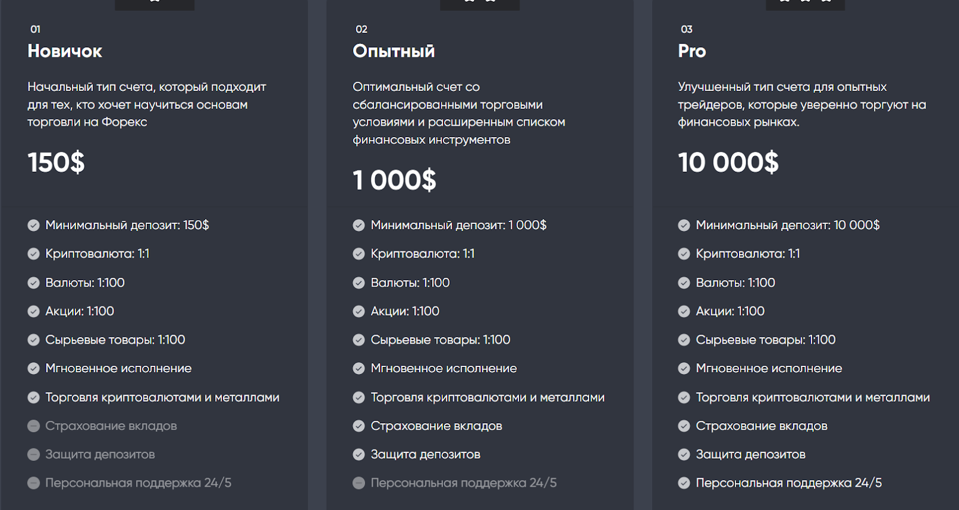Click the 150$ price in Новичок card
This screenshot has width=959, height=510.
pos(56,163)
